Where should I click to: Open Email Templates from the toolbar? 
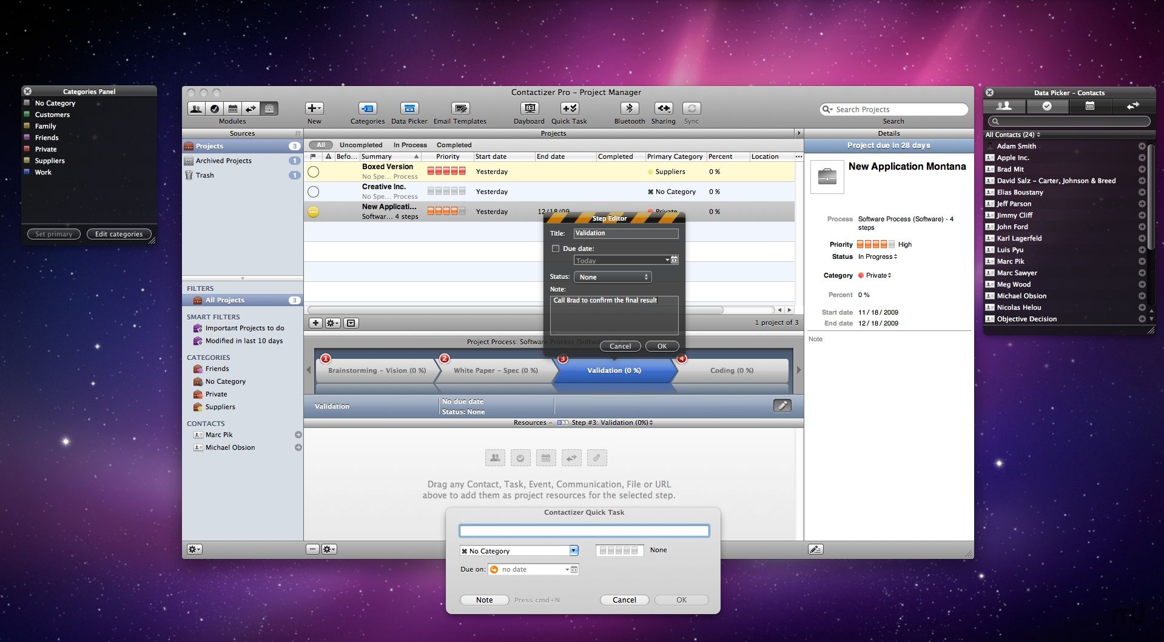tap(460, 109)
